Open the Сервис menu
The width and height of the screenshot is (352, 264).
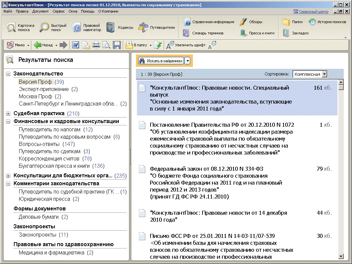pos(59,11)
